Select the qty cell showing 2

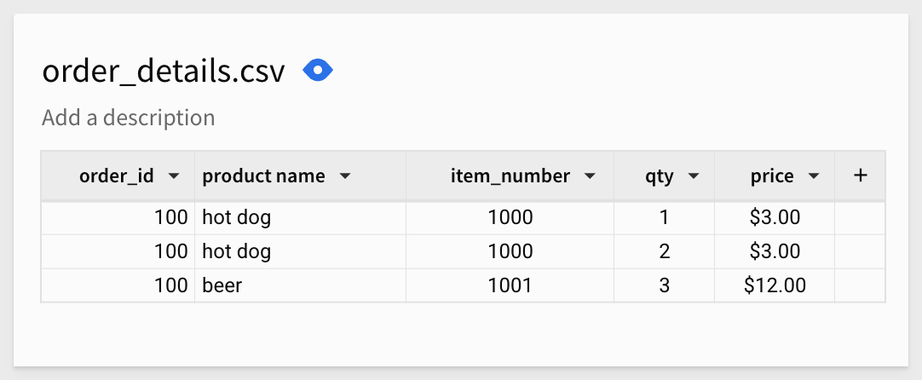click(x=665, y=251)
